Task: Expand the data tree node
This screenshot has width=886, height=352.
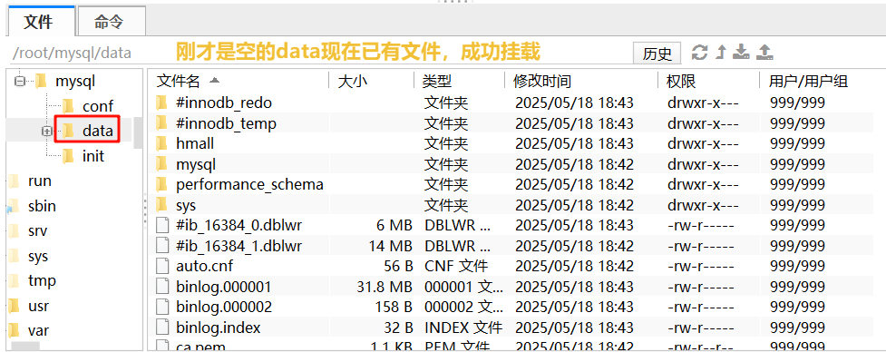Action: (x=46, y=131)
